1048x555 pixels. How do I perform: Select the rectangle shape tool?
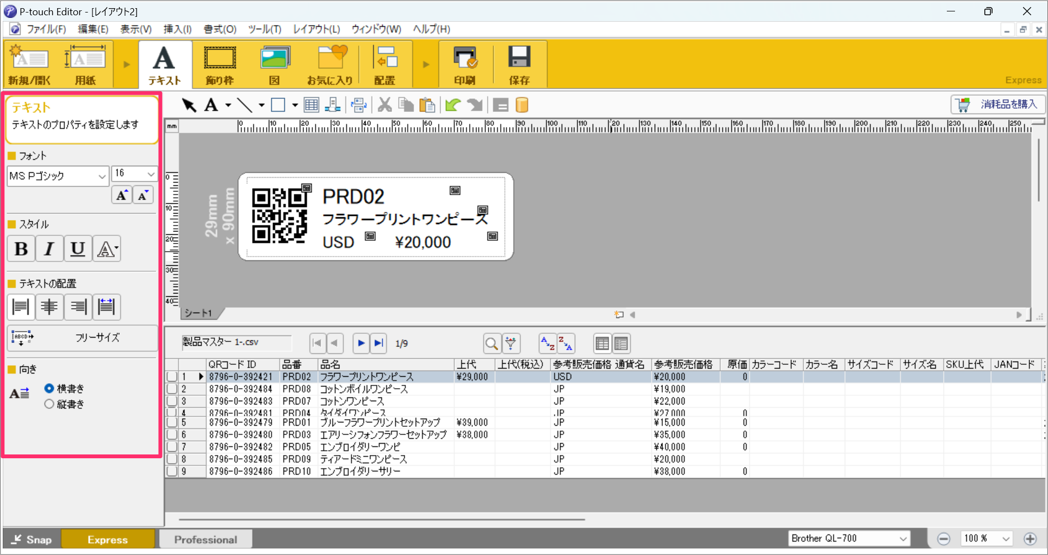click(278, 104)
